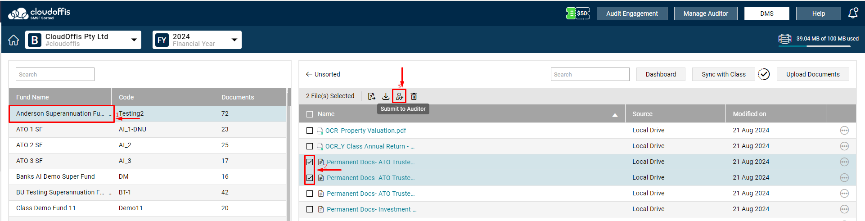
Task: Select Class Demo Fund 11
Action: tap(147, 208)
